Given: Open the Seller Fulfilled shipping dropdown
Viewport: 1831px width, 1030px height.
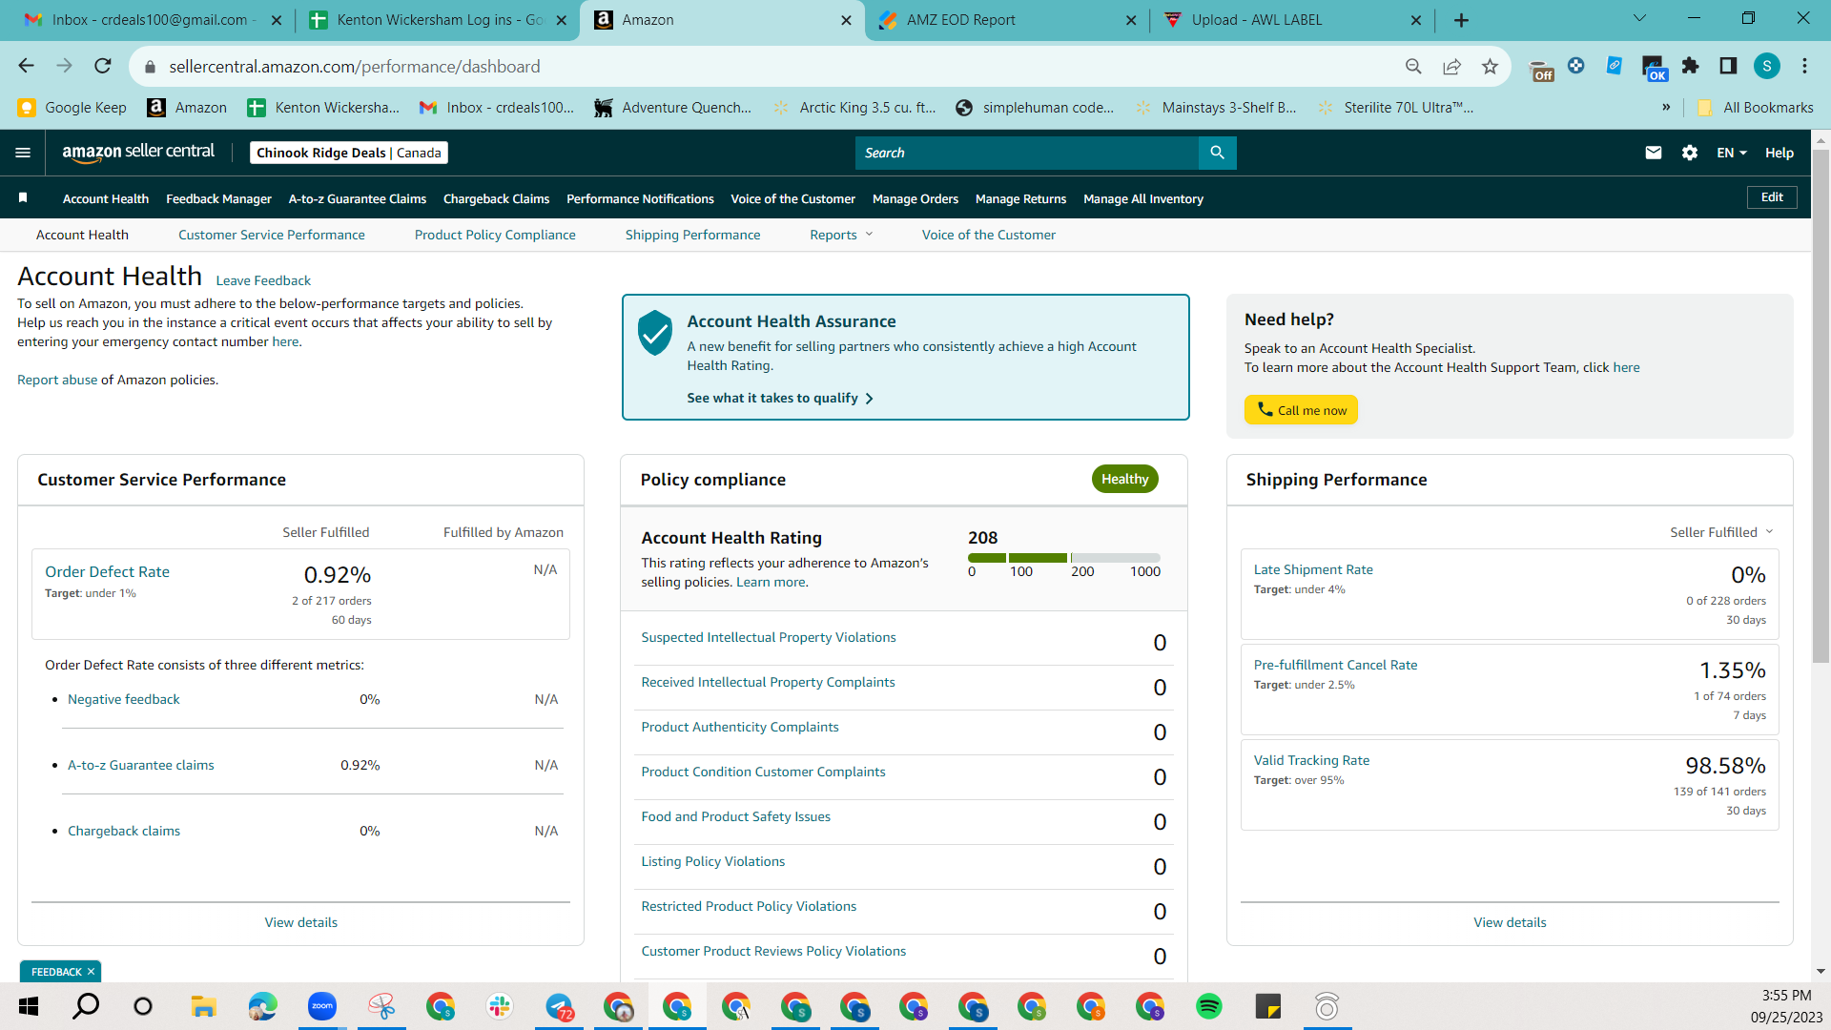Looking at the screenshot, I should click(1721, 532).
